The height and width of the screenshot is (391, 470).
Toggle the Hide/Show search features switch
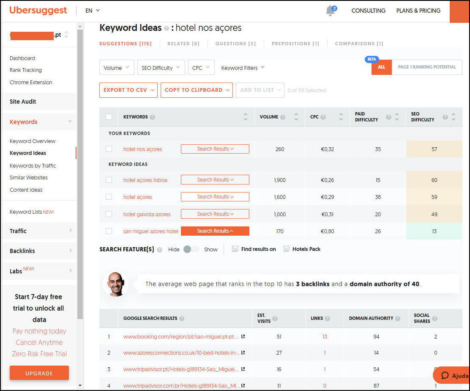tap(191, 249)
